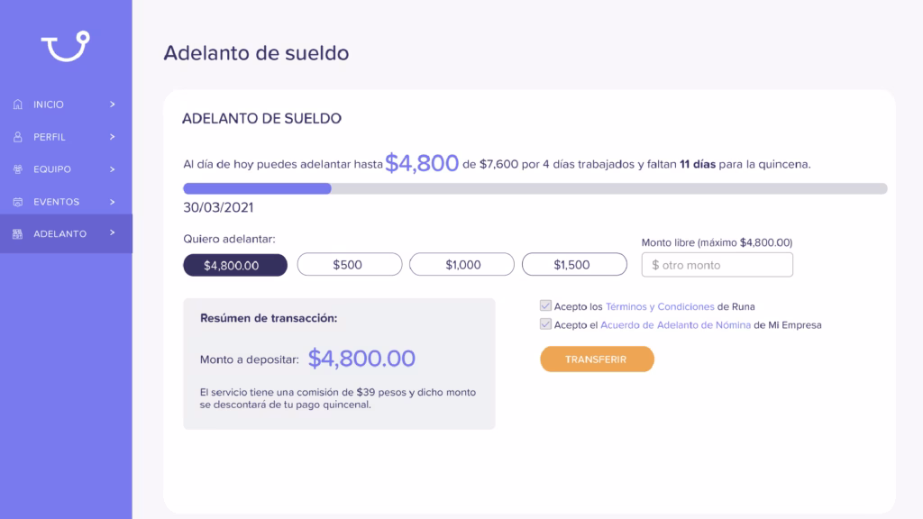Toggle Términos y Condiciones acceptance checkbox

pos(545,305)
